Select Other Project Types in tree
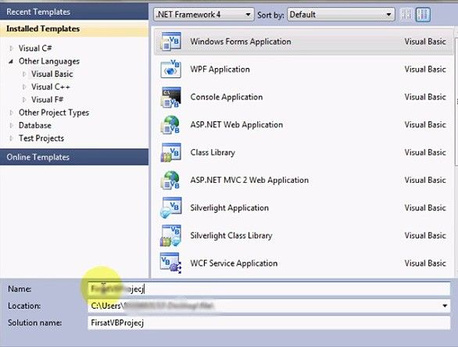458x347 pixels. (x=54, y=113)
